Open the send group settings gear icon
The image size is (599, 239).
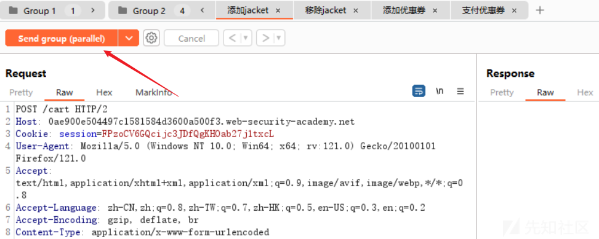[151, 38]
